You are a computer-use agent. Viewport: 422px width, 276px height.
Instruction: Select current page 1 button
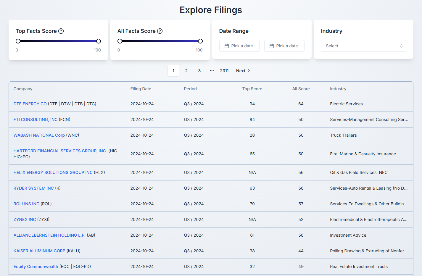(x=173, y=71)
